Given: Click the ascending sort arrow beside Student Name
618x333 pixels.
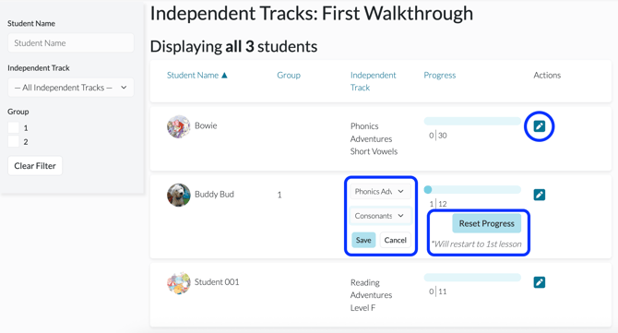Looking at the screenshot, I should [x=224, y=76].
